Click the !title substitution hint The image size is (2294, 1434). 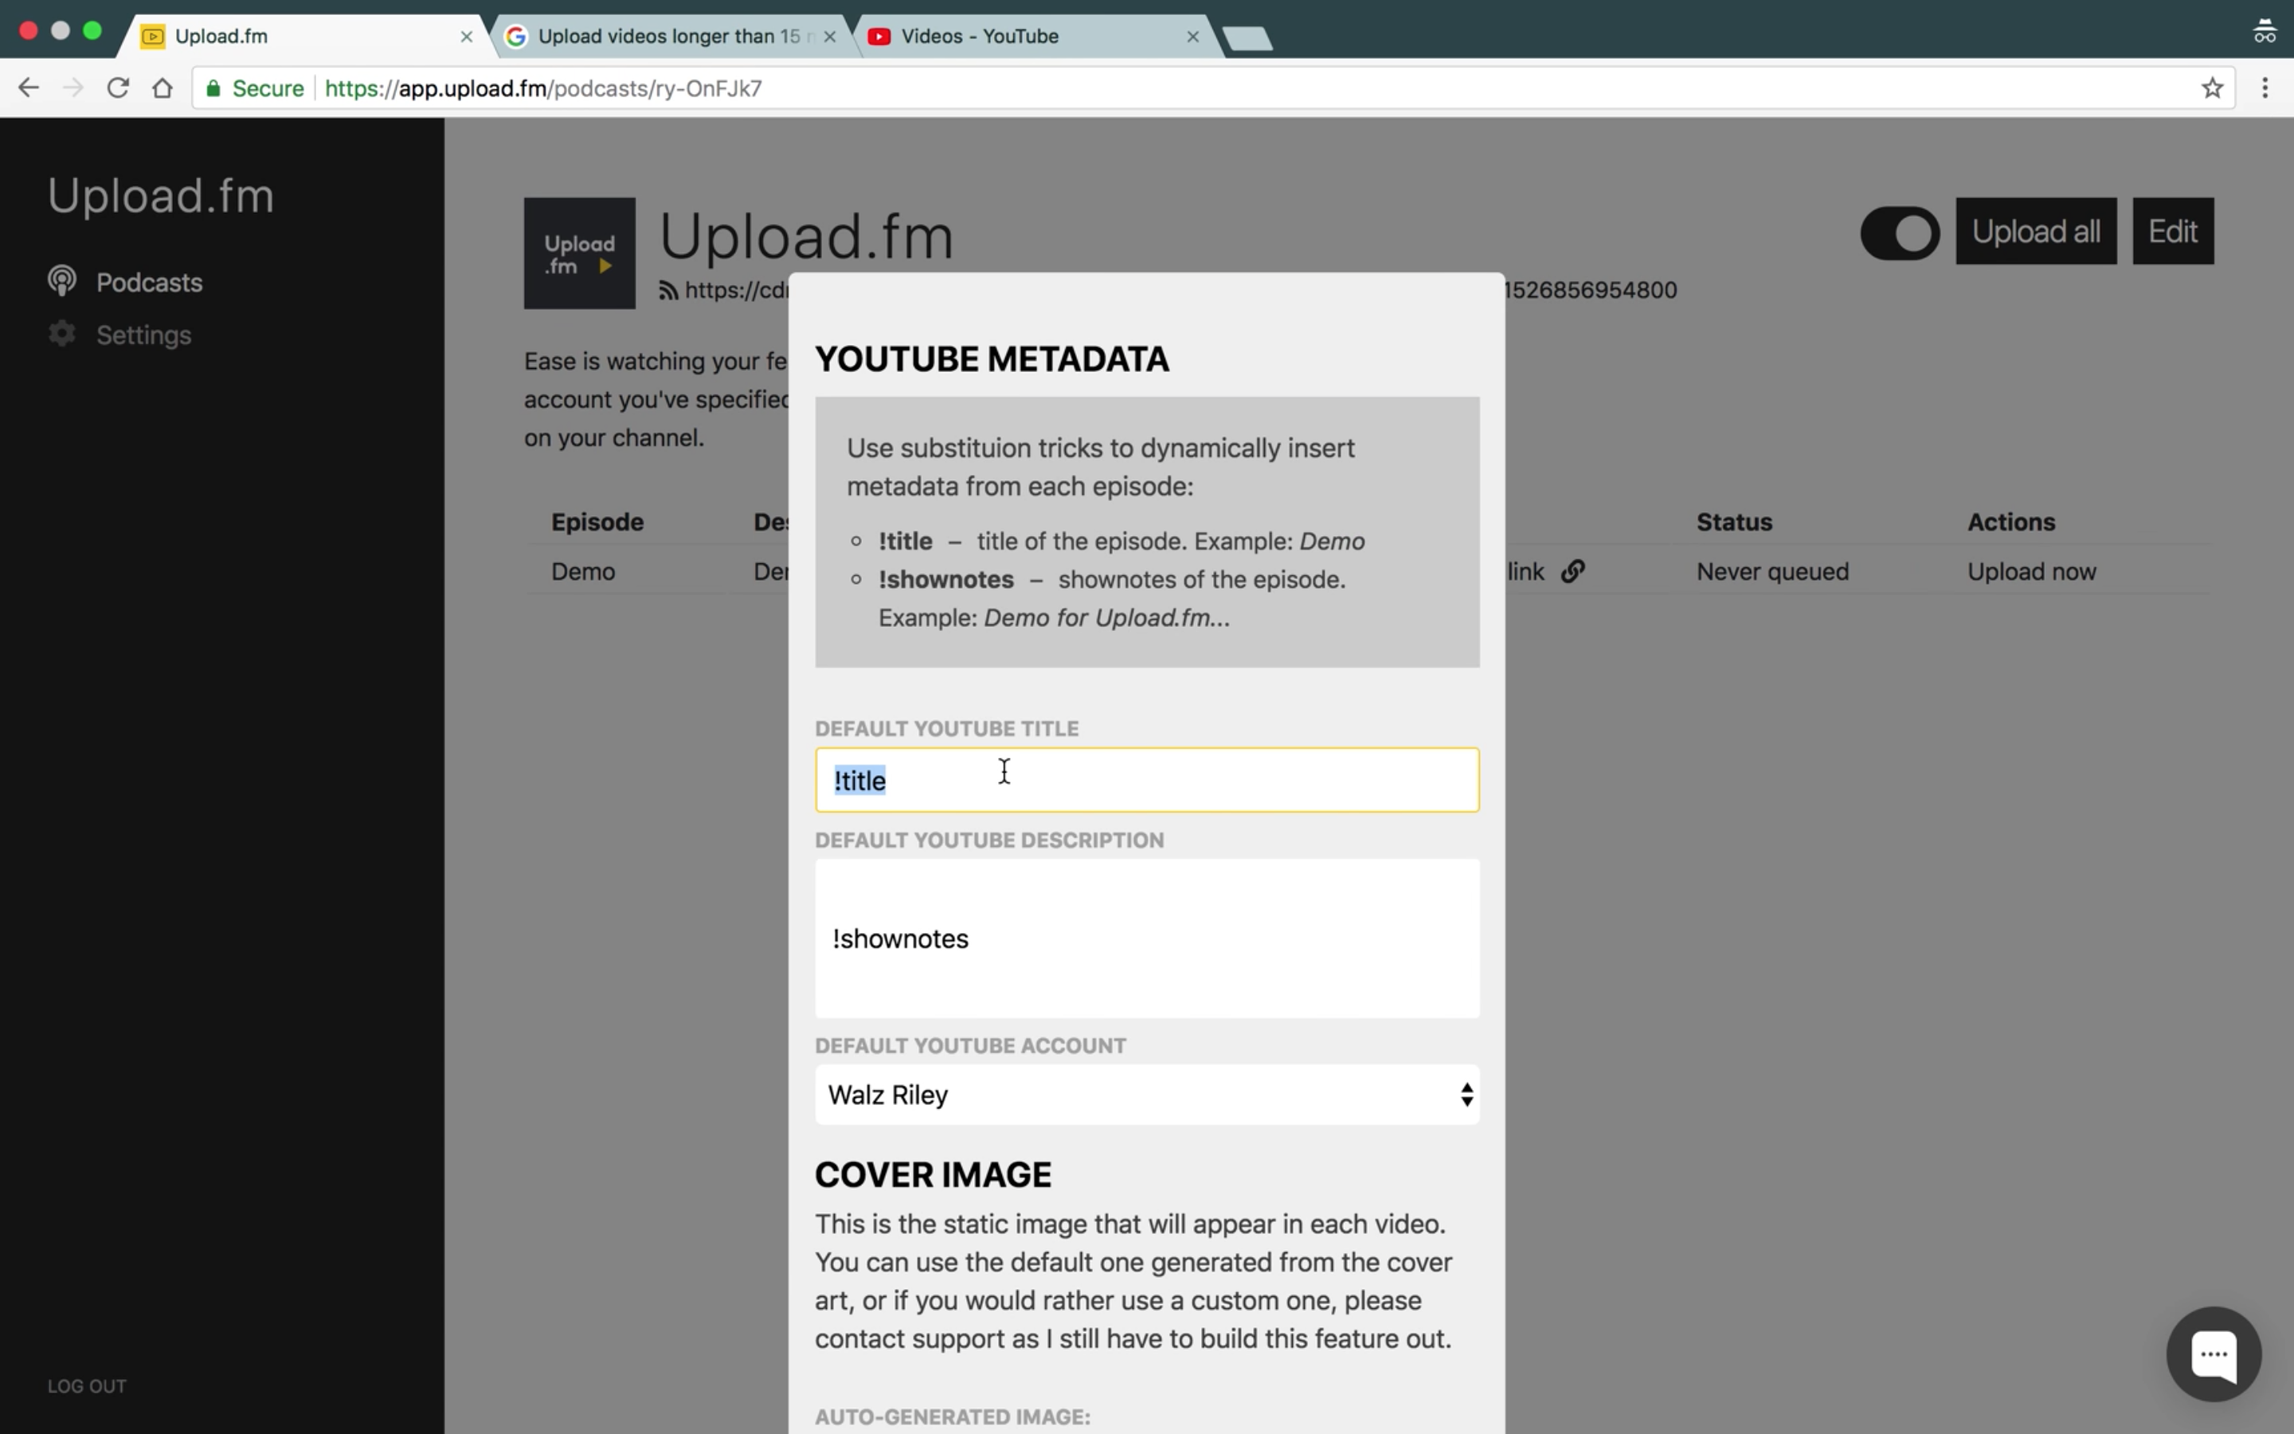[x=906, y=541]
